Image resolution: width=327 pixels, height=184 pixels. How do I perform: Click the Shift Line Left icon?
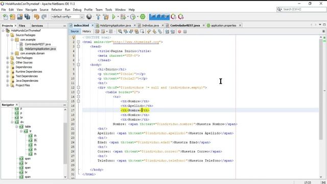(167, 32)
